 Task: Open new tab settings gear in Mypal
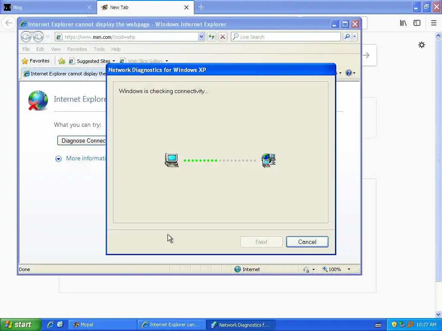pyautogui.click(x=421, y=45)
